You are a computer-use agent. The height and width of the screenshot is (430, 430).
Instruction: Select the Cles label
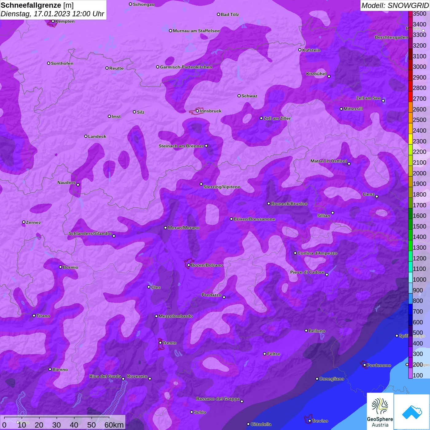pos(156,287)
